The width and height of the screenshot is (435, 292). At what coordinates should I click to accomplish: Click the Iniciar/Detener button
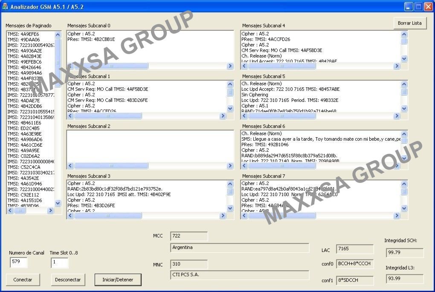(118, 280)
